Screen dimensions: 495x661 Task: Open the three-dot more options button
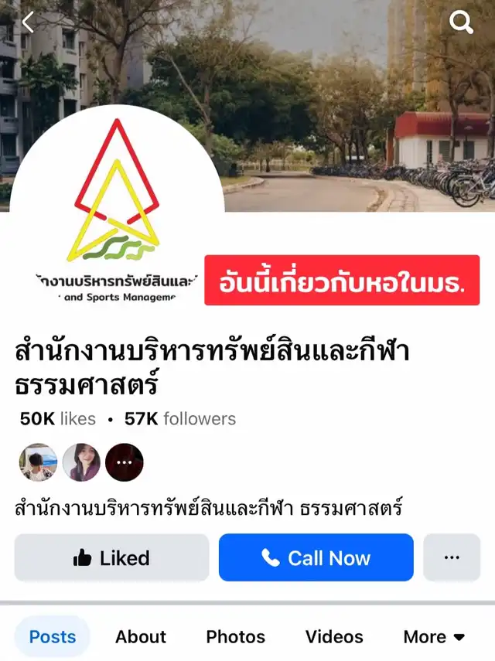point(452,557)
